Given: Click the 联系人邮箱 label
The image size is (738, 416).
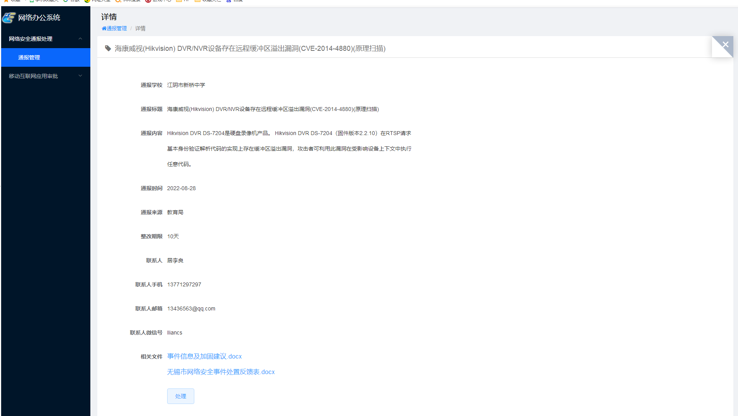Looking at the screenshot, I should coord(149,309).
